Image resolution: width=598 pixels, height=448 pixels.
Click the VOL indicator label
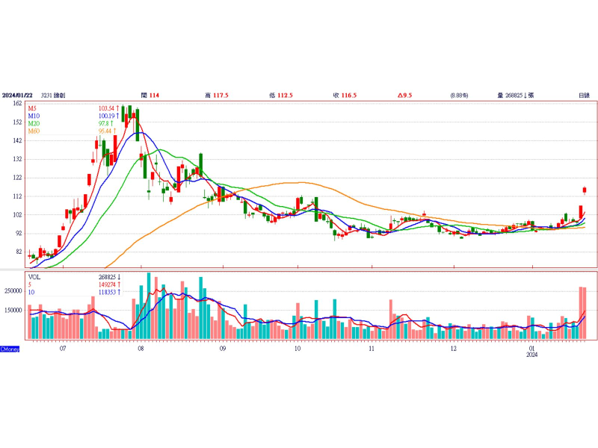[34, 276]
